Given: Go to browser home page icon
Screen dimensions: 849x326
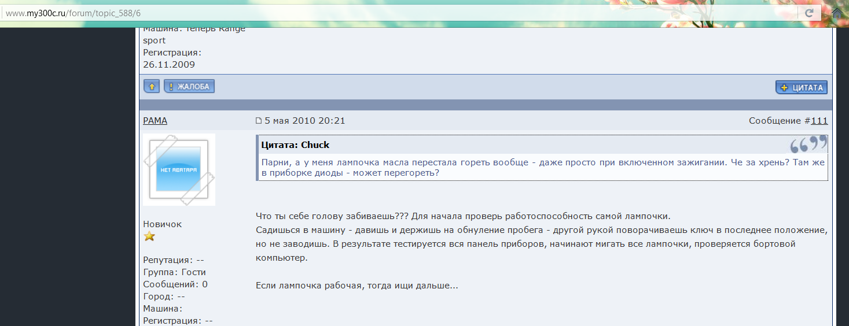Looking at the screenshot, I should point(837,13).
